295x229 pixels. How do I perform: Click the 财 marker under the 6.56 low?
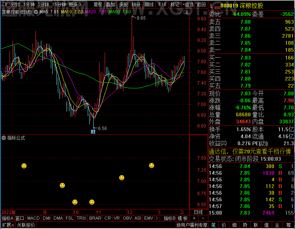93,131
